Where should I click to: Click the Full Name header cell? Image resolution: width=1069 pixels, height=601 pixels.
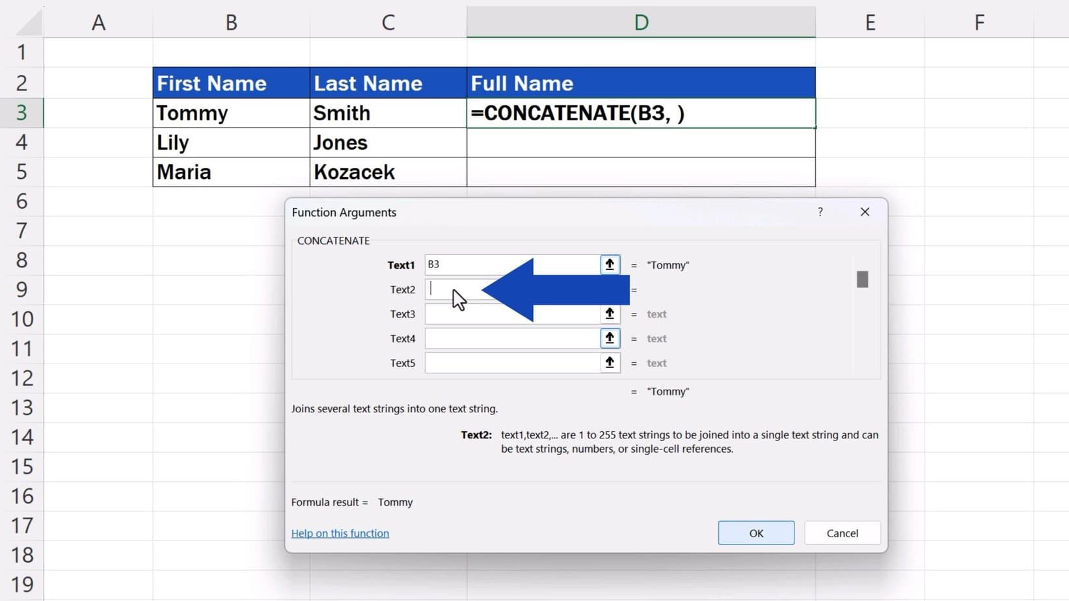641,83
